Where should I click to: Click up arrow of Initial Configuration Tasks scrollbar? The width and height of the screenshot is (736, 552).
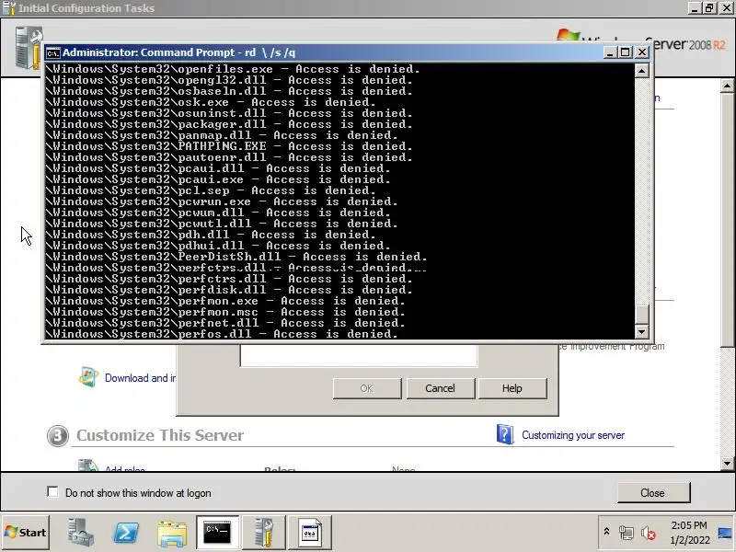point(727,86)
